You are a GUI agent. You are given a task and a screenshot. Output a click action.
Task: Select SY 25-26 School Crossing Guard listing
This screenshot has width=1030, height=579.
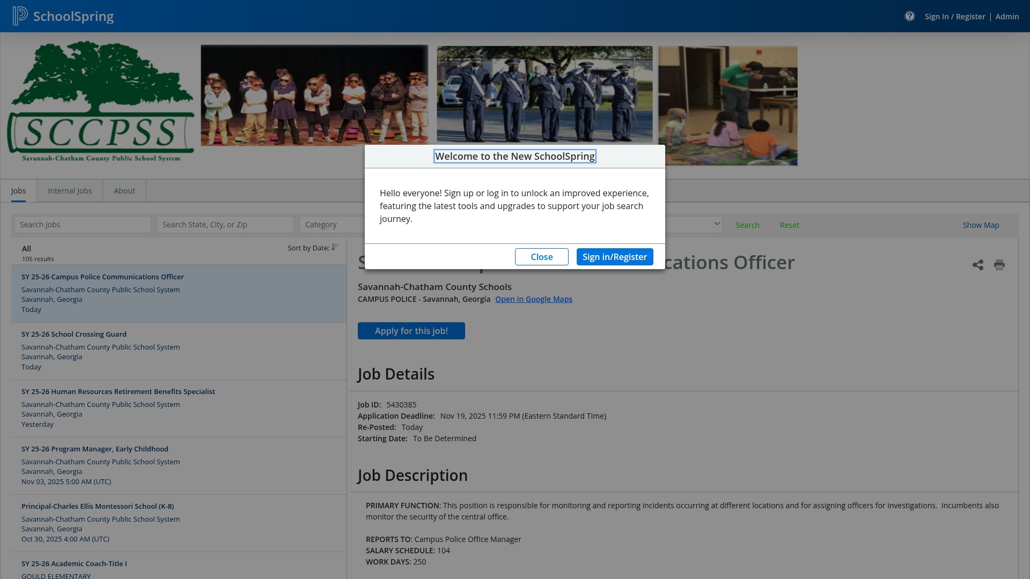click(179, 351)
